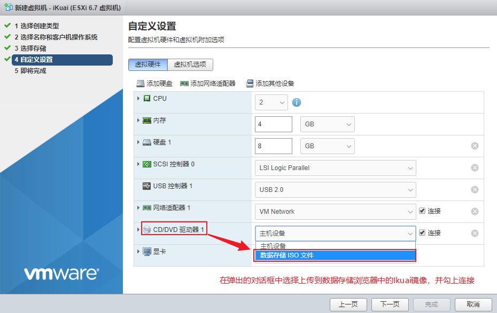
Task: Click the CPU device icon
Action: pyautogui.click(x=146, y=98)
